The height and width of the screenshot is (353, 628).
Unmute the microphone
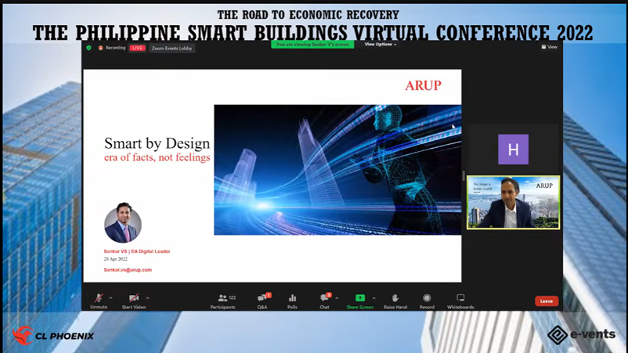click(99, 301)
